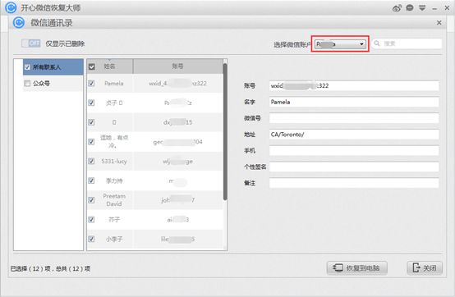455x297 pixels.
Task: Click the search magnifier icon
Action: click(377, 43)
